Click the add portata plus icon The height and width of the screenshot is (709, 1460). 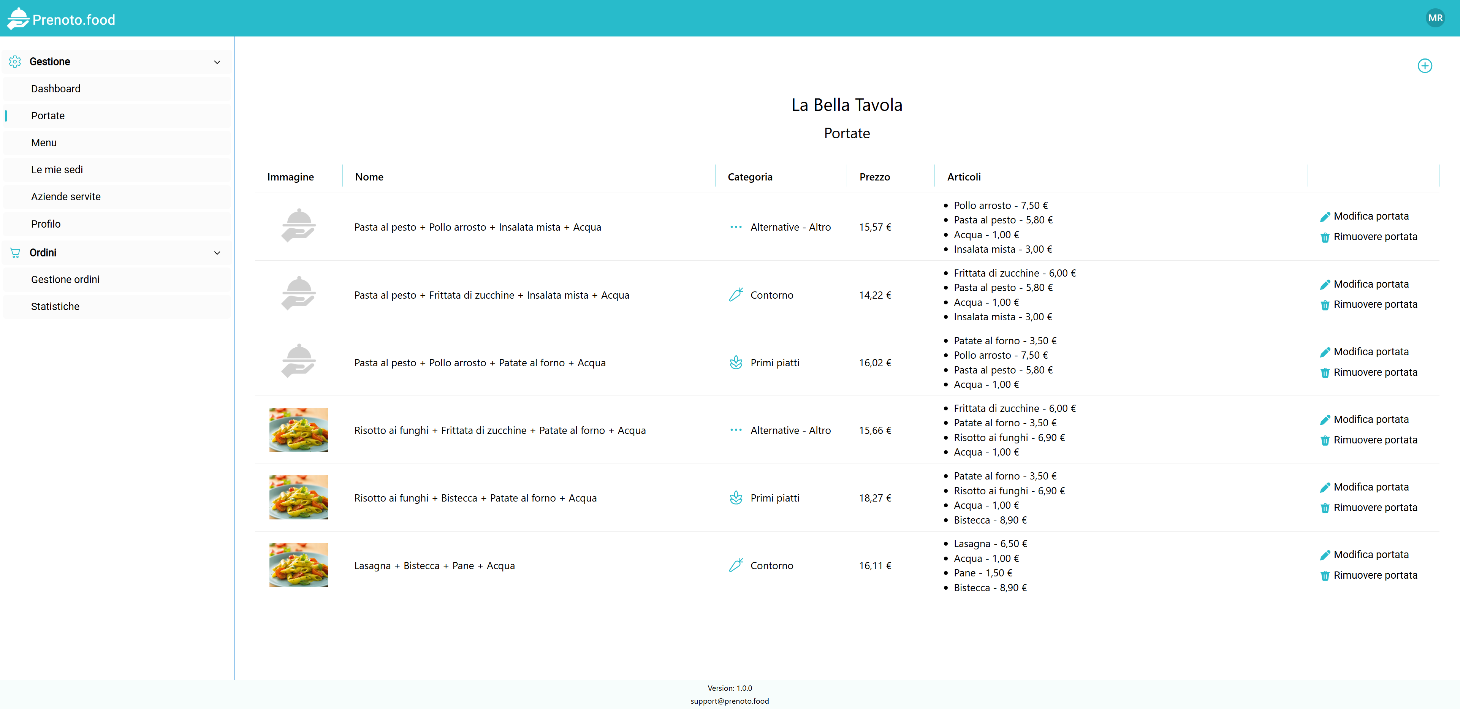(1424, 66)
